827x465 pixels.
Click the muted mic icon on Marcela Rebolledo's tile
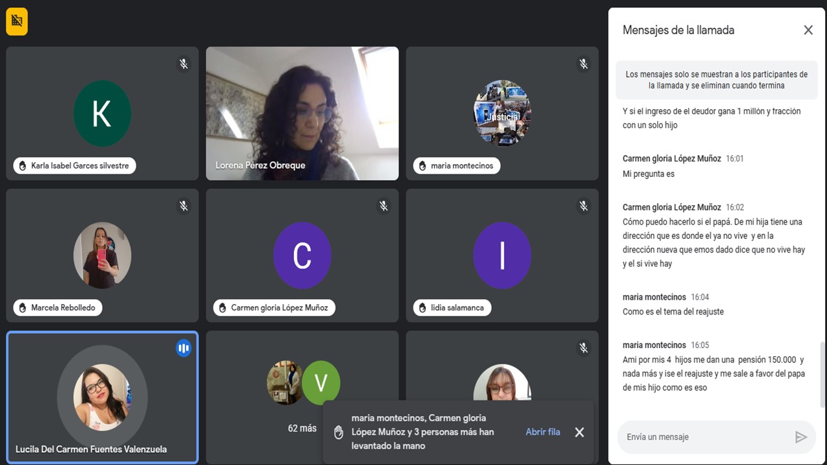click(x=183, y=206)
